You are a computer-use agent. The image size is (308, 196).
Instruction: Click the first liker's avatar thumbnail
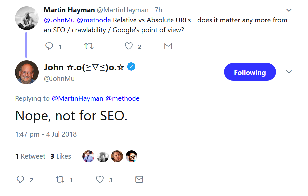tap(88, 156)
